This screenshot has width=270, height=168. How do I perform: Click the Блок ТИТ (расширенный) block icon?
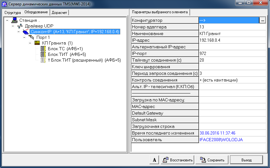[43, 60]
